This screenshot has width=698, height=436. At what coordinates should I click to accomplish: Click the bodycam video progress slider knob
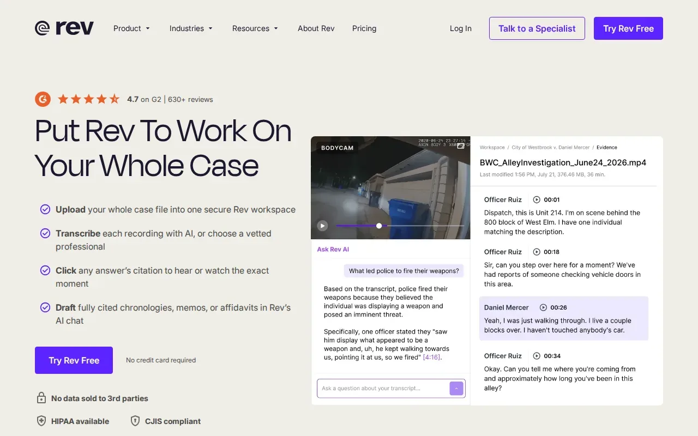[379, 226]
